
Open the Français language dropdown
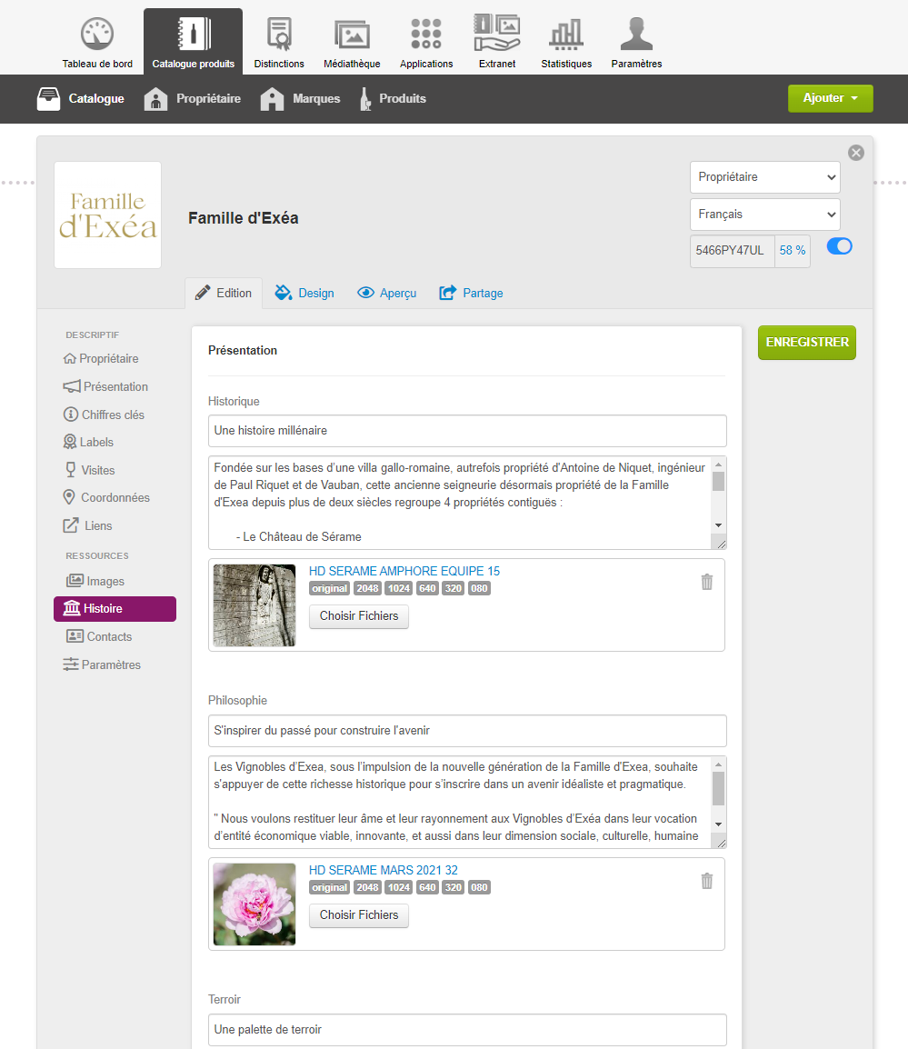tap(764, 215)
